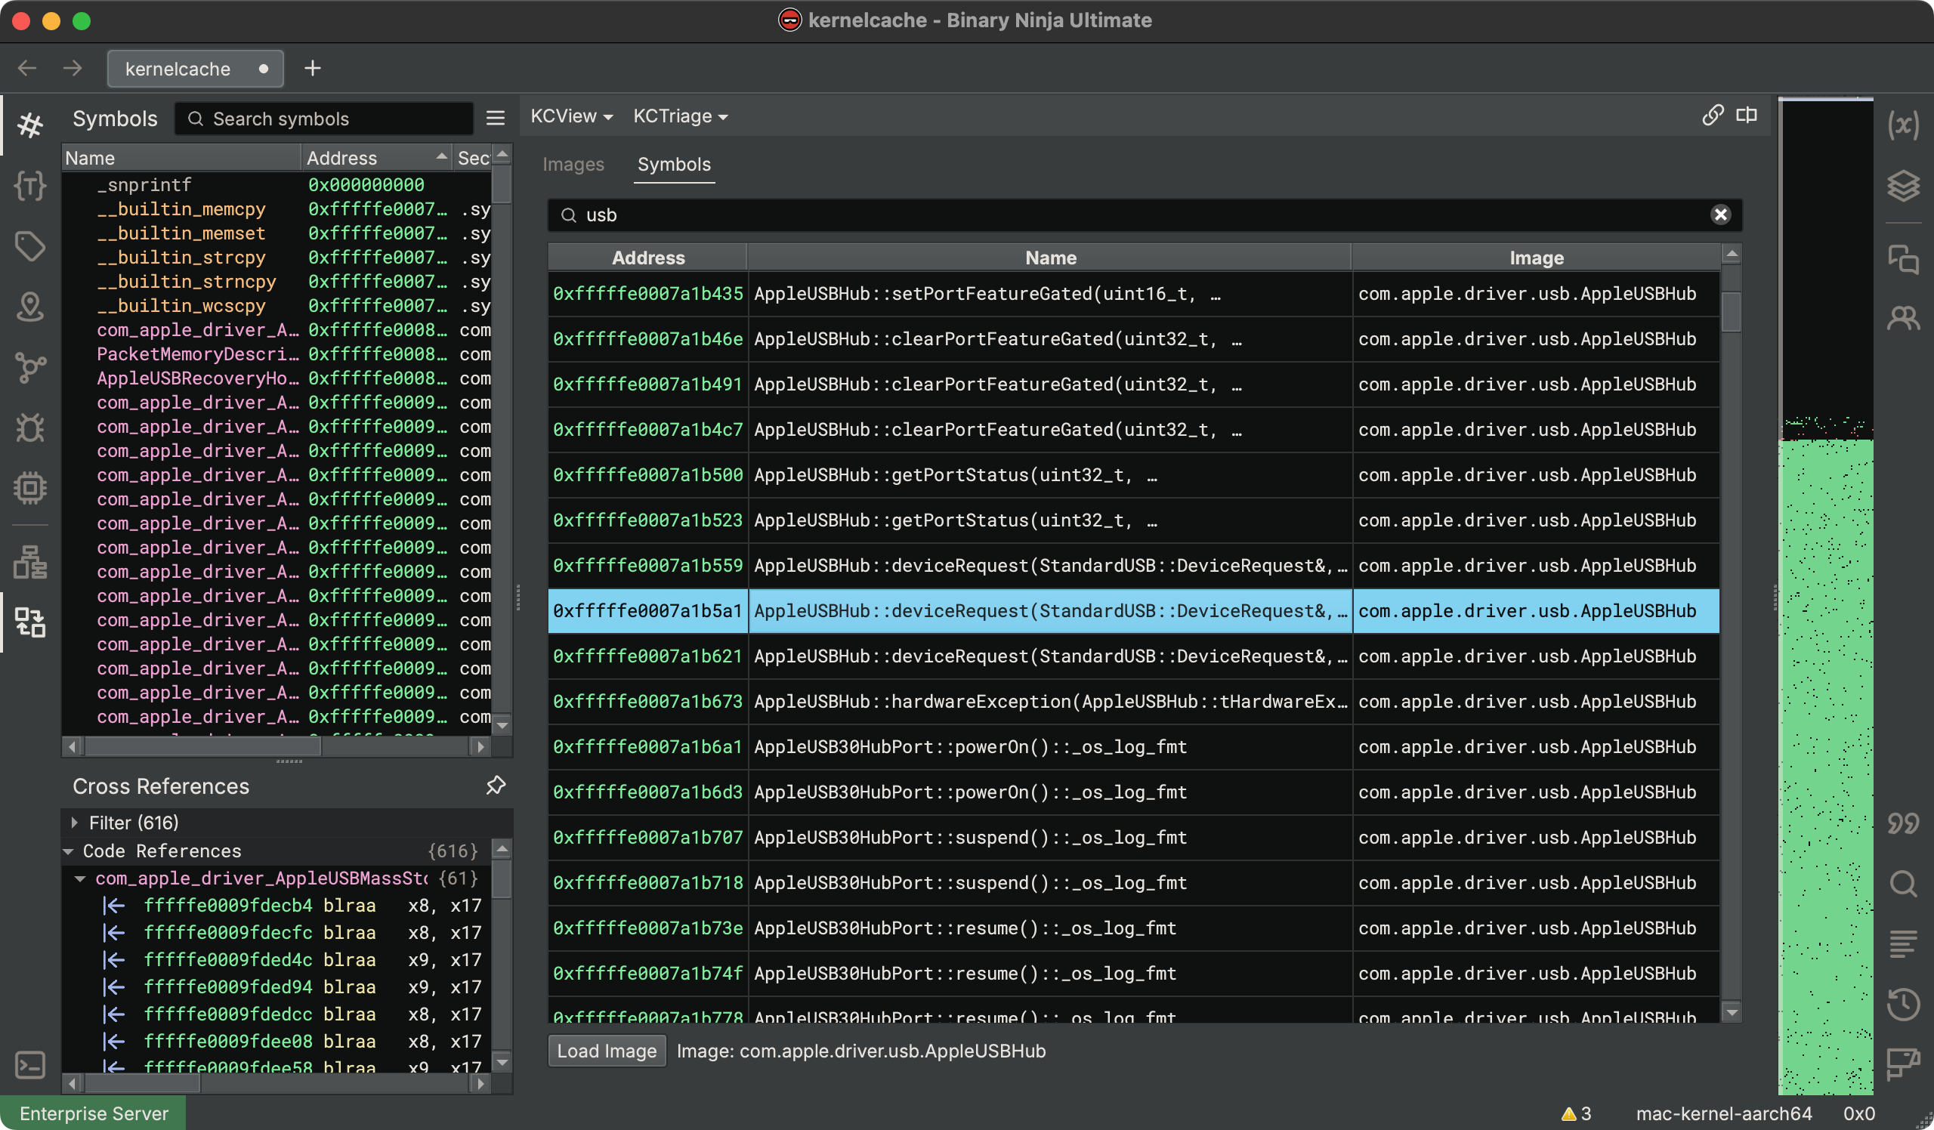Open the quotes strings sidebar icon
Image resolution: width=1934 pixels, height=1130 pixels.
(1903, 823)
